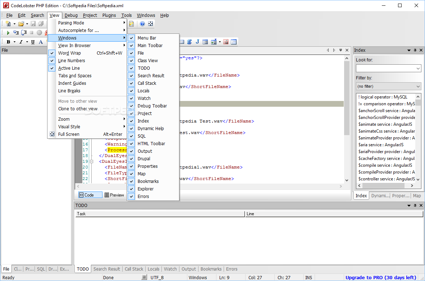Click the Line column header in TODO
This screenshot has width=425, height=281.
[x=334, y=214]
